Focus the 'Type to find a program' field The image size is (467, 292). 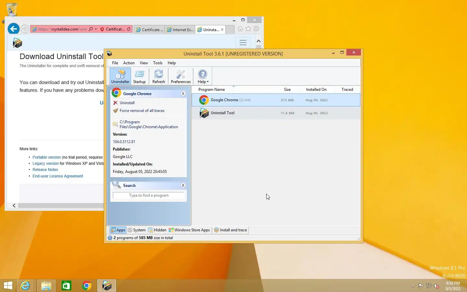(149, 195)
